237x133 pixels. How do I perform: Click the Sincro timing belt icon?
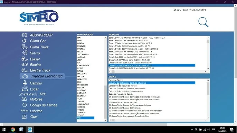(x=25, y=53)
